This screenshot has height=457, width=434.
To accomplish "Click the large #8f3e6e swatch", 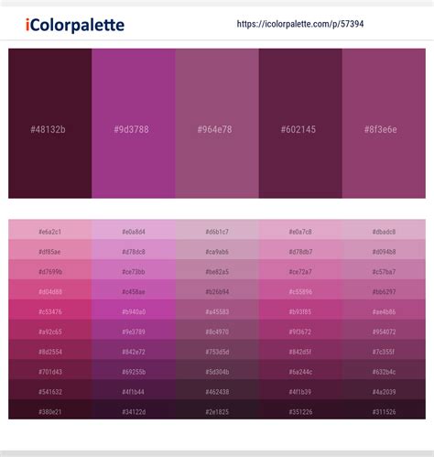I will click(384, 124).
